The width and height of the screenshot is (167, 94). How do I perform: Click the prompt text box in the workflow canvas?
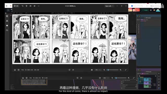click(x=34, y=82)
